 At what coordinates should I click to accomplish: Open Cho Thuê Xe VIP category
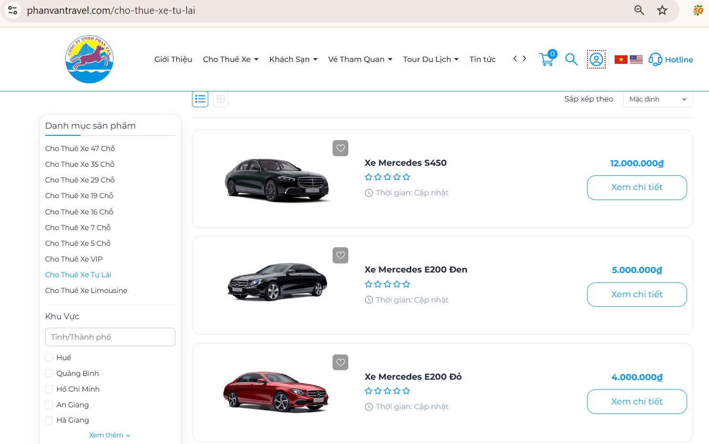[74, 259]
